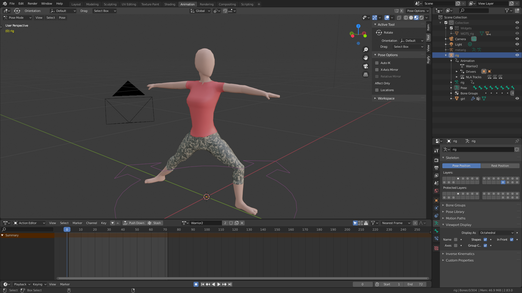
Task: Open the Render menu
Action: pos(32,4)
